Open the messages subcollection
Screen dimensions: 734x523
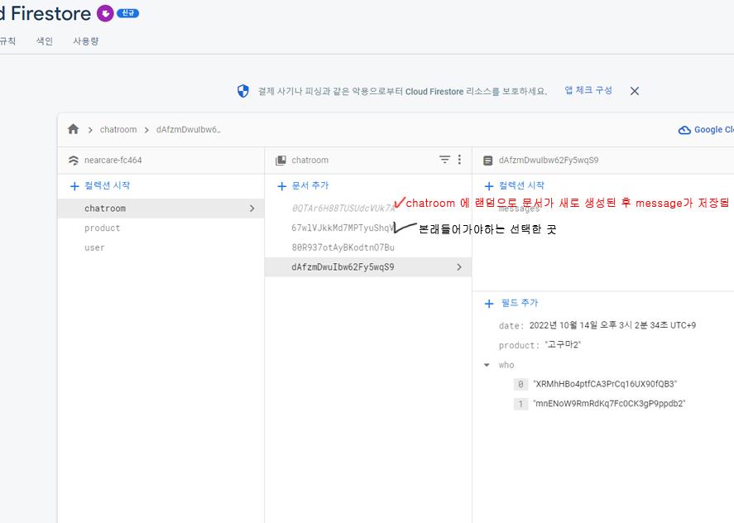[519, 209]
